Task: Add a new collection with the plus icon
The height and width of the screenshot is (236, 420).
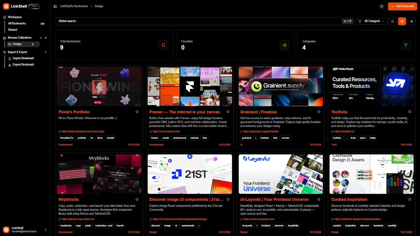Action: click(46, 38)
